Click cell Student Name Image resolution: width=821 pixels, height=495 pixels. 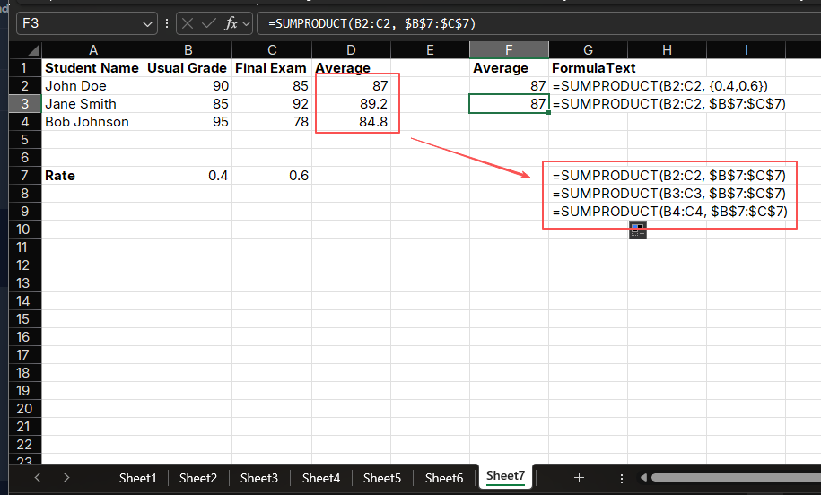click(92, 68)
